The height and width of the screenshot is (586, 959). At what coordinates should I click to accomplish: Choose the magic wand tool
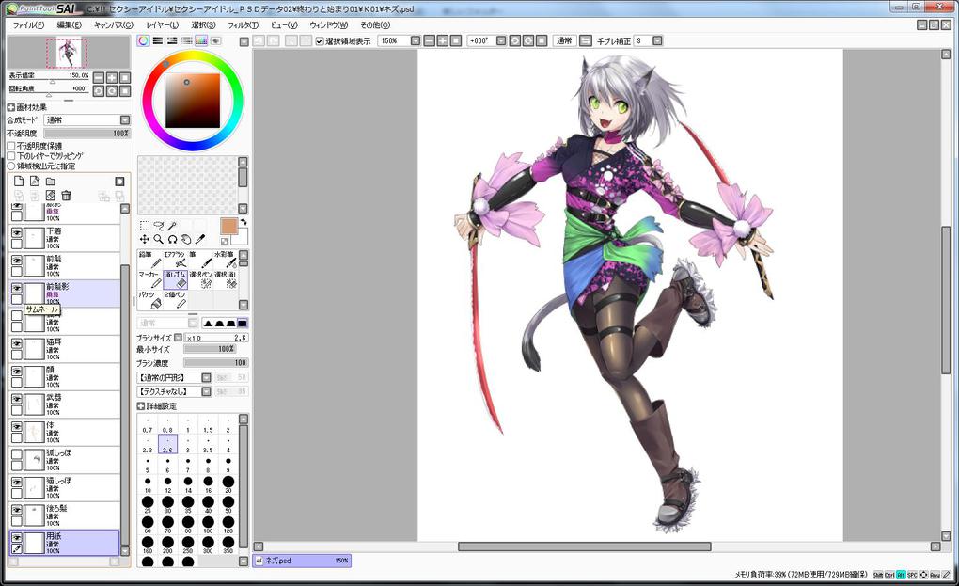click(x=172, y=226)
